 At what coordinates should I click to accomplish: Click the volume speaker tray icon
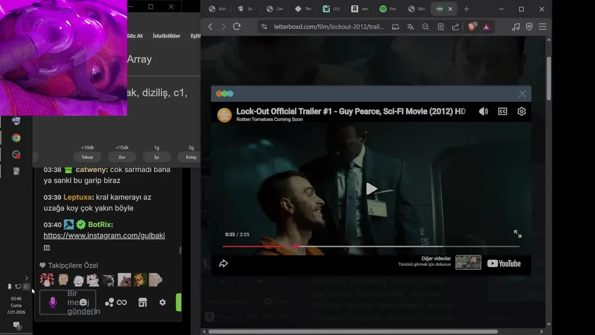click(x=26, y=287)
